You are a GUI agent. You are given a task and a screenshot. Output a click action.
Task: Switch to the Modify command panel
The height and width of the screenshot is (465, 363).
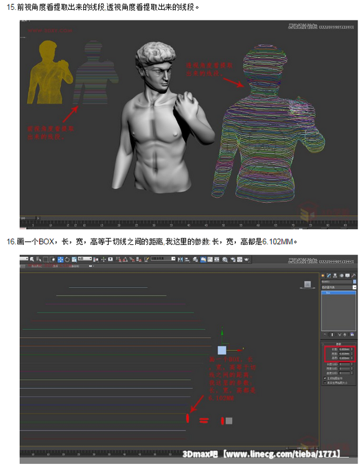tap(329, 275)
